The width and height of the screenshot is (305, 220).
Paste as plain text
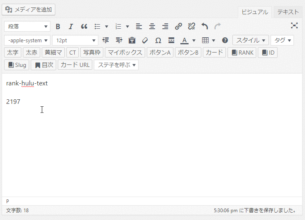132,40
